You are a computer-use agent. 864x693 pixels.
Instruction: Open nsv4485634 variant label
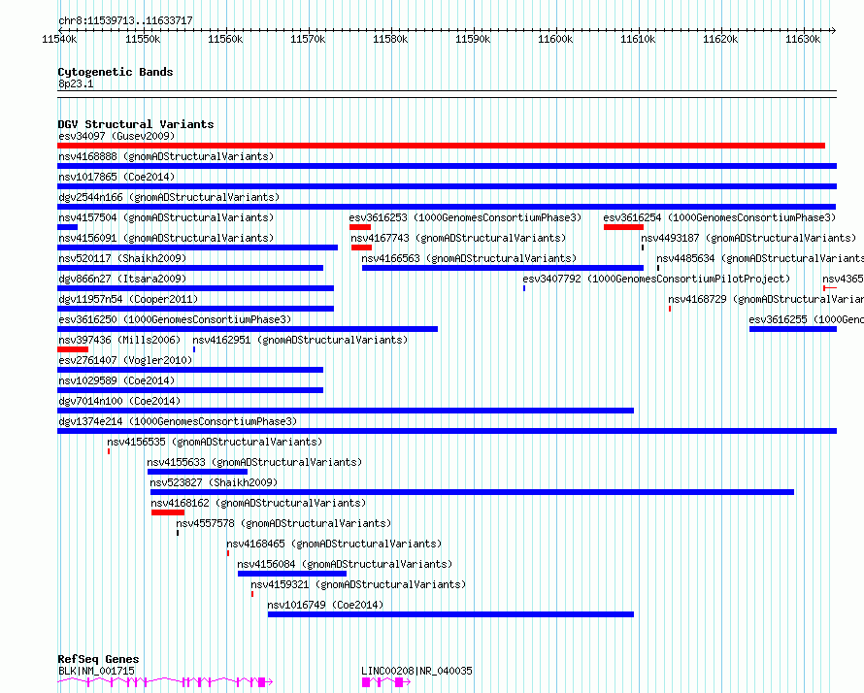click(x=760, y=258)
